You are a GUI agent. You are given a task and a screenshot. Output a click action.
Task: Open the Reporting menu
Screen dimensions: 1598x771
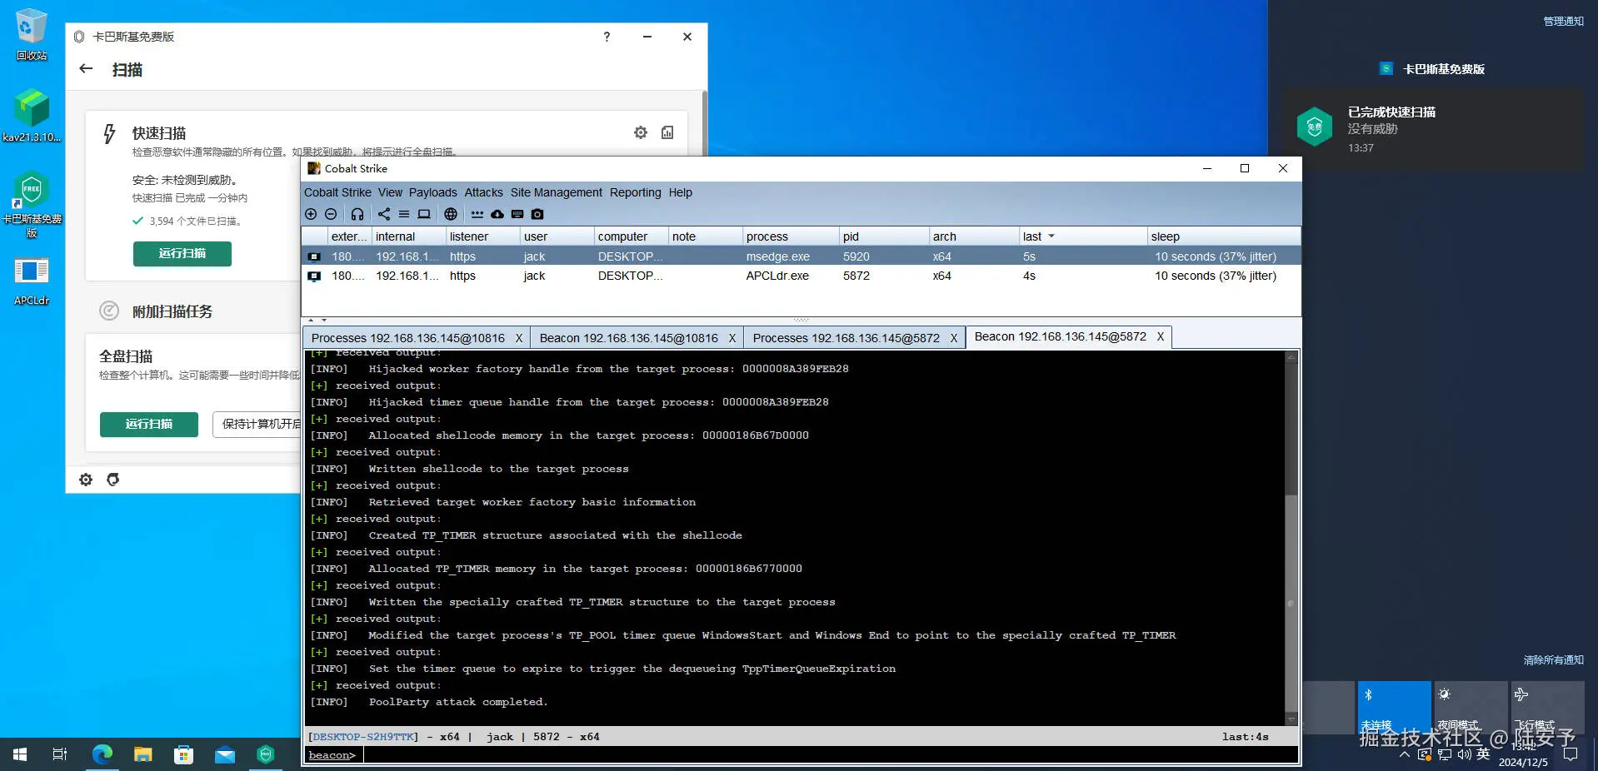click(636, 192)
